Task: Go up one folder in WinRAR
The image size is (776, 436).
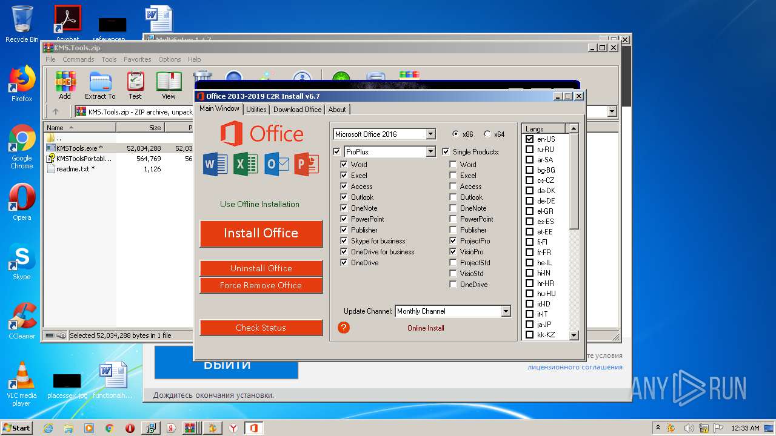Action: [56, 111]
